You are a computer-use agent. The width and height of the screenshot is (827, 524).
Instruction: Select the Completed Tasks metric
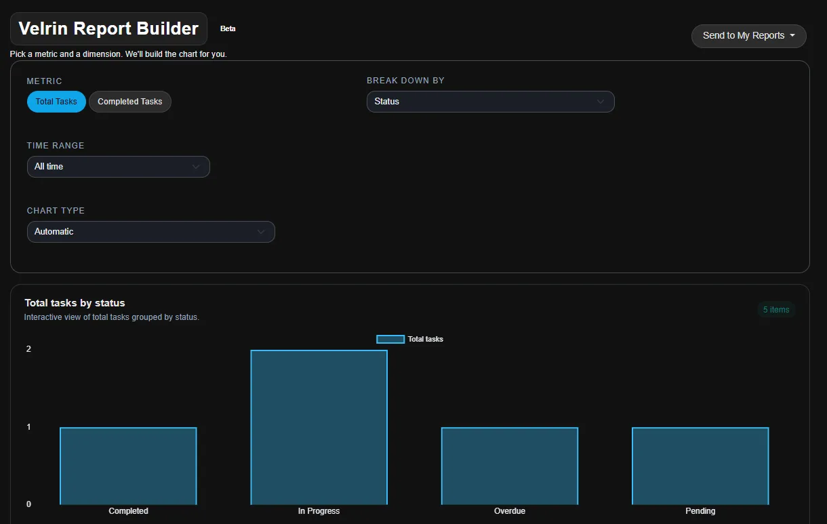(129, 101)
